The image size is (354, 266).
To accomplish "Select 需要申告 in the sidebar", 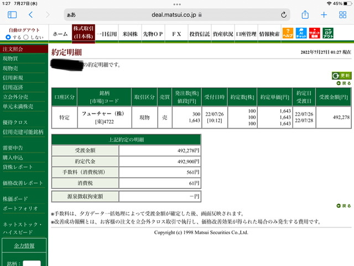I will [x=13, y=148].
